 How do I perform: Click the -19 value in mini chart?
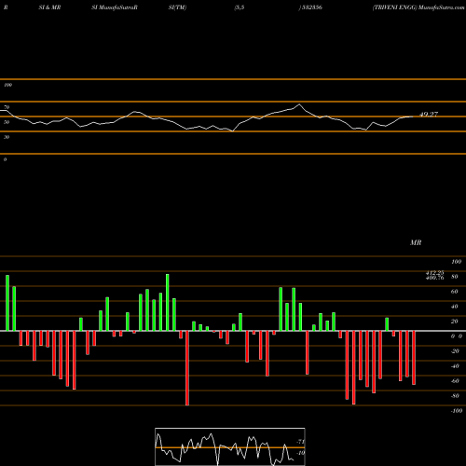[x=300, y=453]
